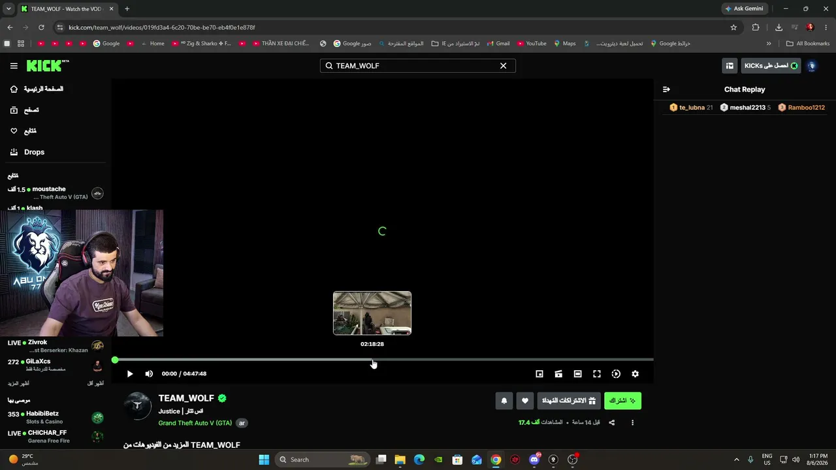Screen dimensions: 836x470
Task: Open the three-dot more options menu
Action: coord(632,423)
